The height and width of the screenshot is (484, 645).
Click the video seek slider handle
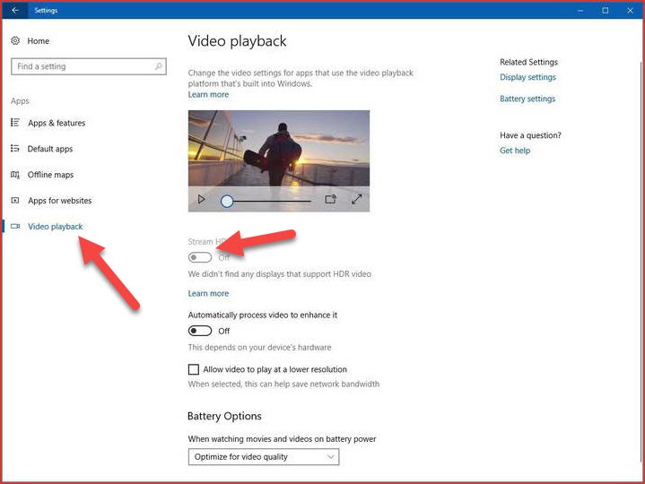(227, 201)
